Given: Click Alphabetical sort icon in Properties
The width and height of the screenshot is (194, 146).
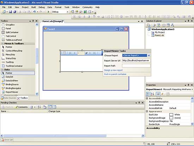Looking at the screenshot, I should coord(152,94).
